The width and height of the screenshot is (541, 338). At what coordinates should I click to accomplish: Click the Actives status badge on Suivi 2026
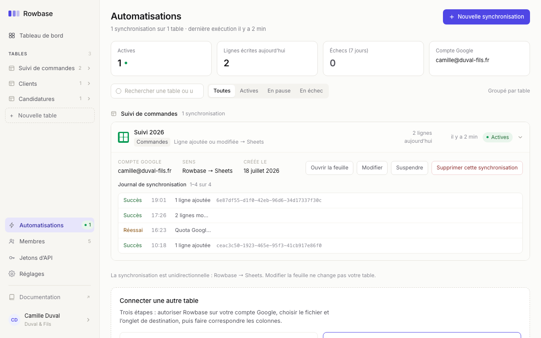tap(497, 137)
